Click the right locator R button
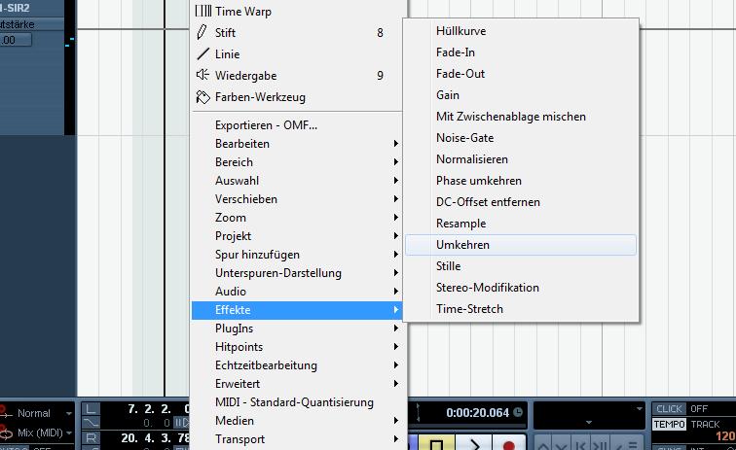Viewport: 736px width, 450px height. [91, 438]
